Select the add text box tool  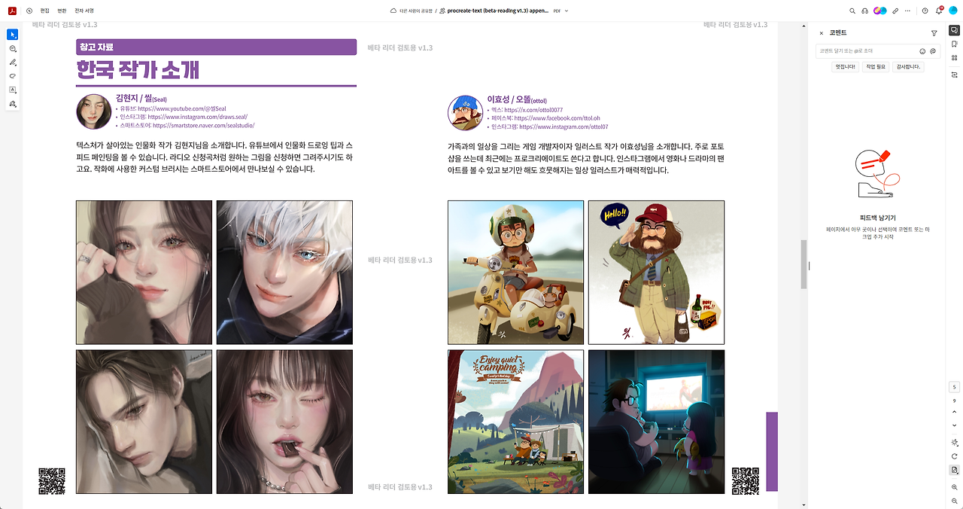click(x=13, y=90)
